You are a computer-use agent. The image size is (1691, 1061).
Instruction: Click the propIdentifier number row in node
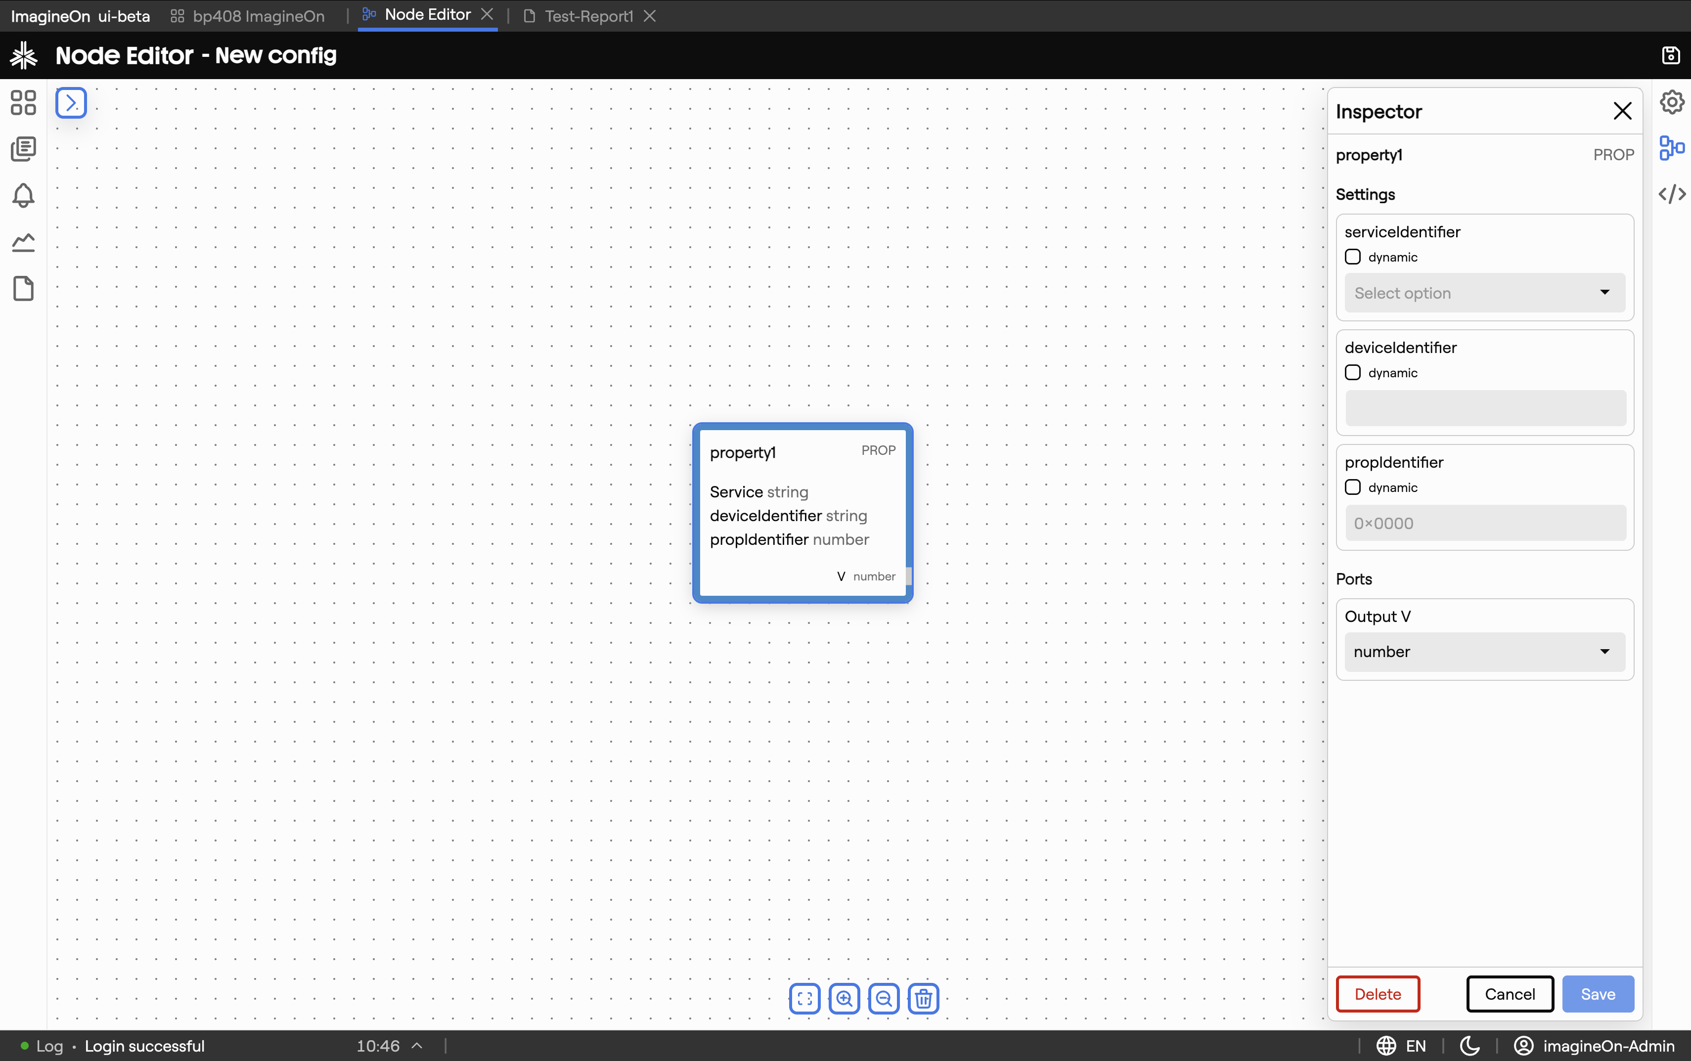click(789, 539)
